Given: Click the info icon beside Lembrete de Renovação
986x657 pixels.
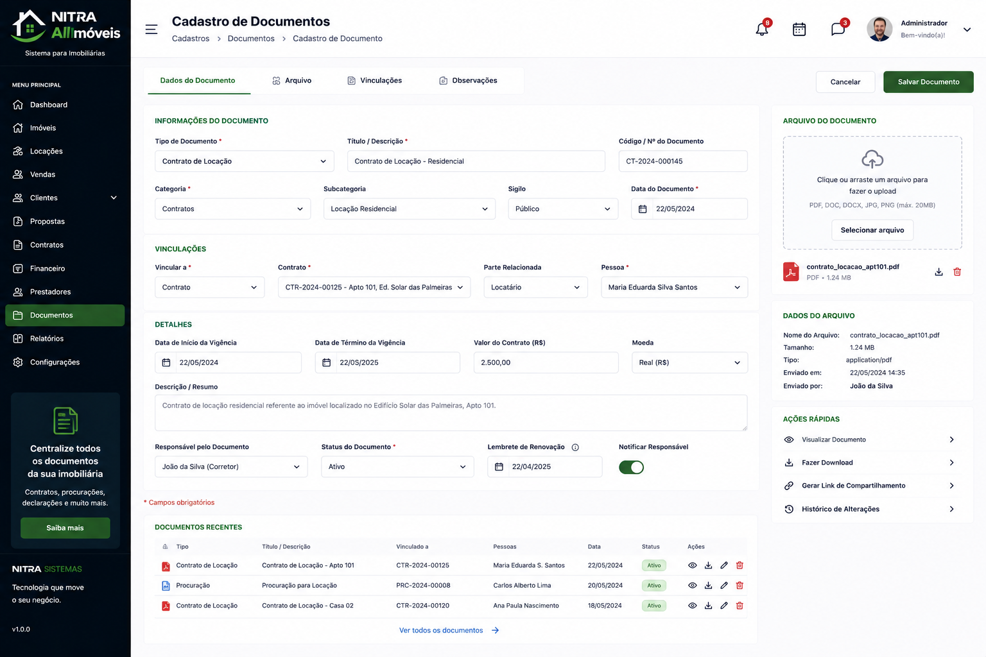Looking at the screenshot, I should pos(575,447).
